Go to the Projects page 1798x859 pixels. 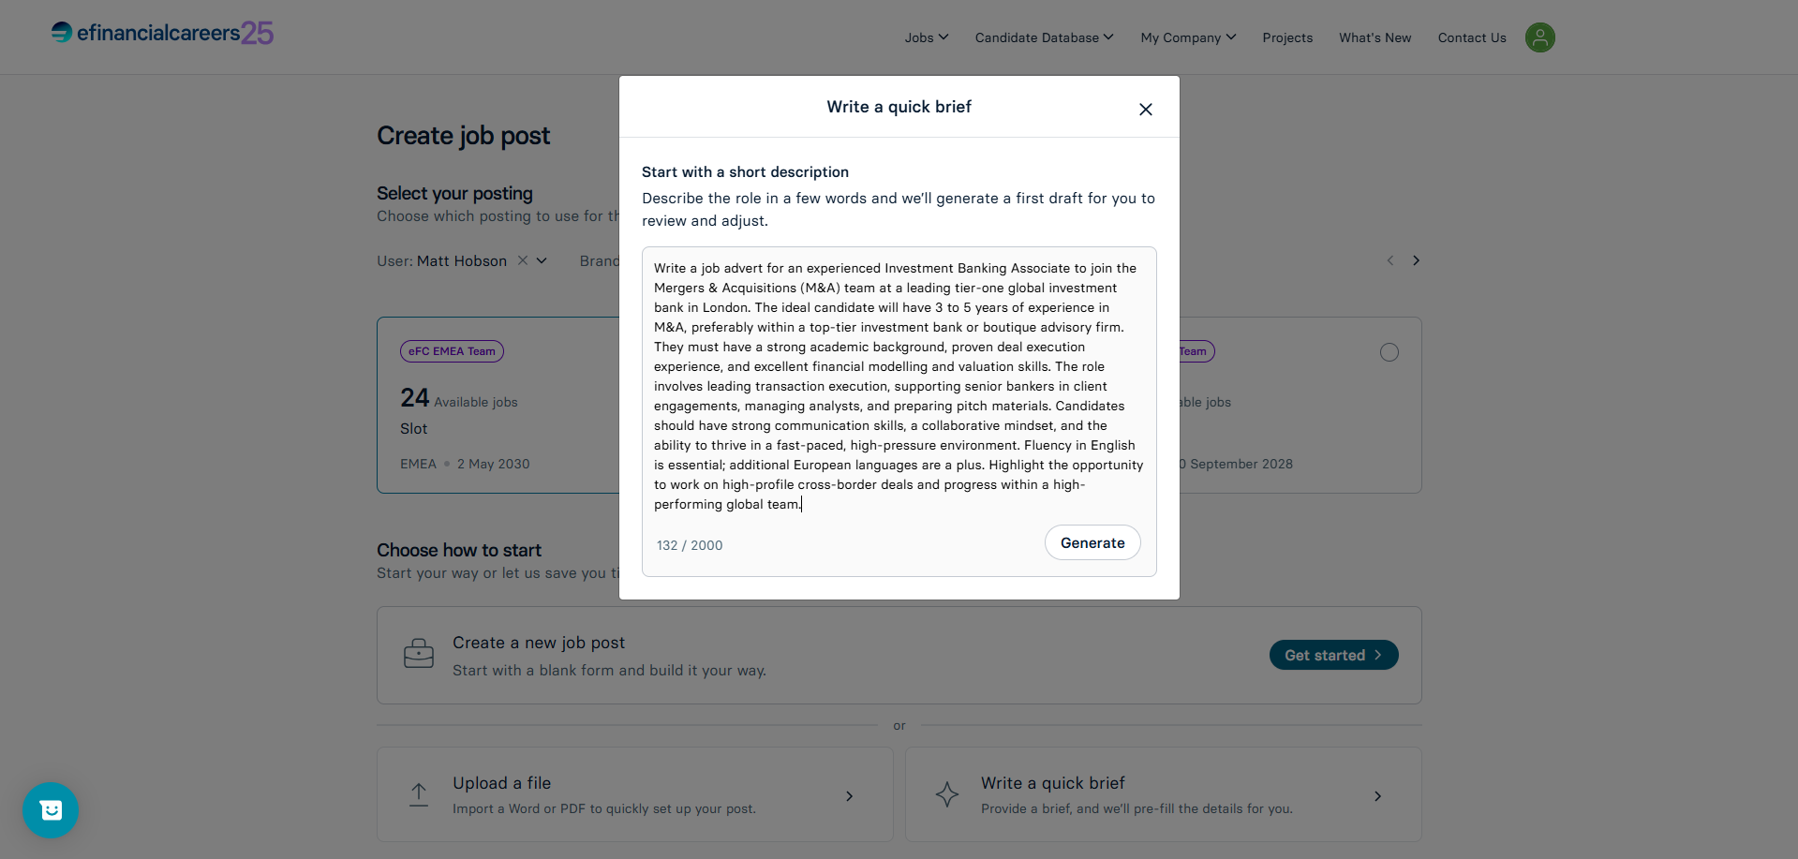pos(1287,37)
